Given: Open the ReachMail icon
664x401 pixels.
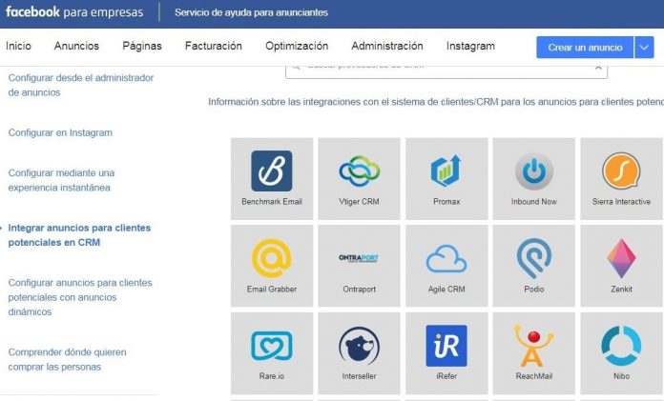Looking at the screenshot, I should point(534,346).
